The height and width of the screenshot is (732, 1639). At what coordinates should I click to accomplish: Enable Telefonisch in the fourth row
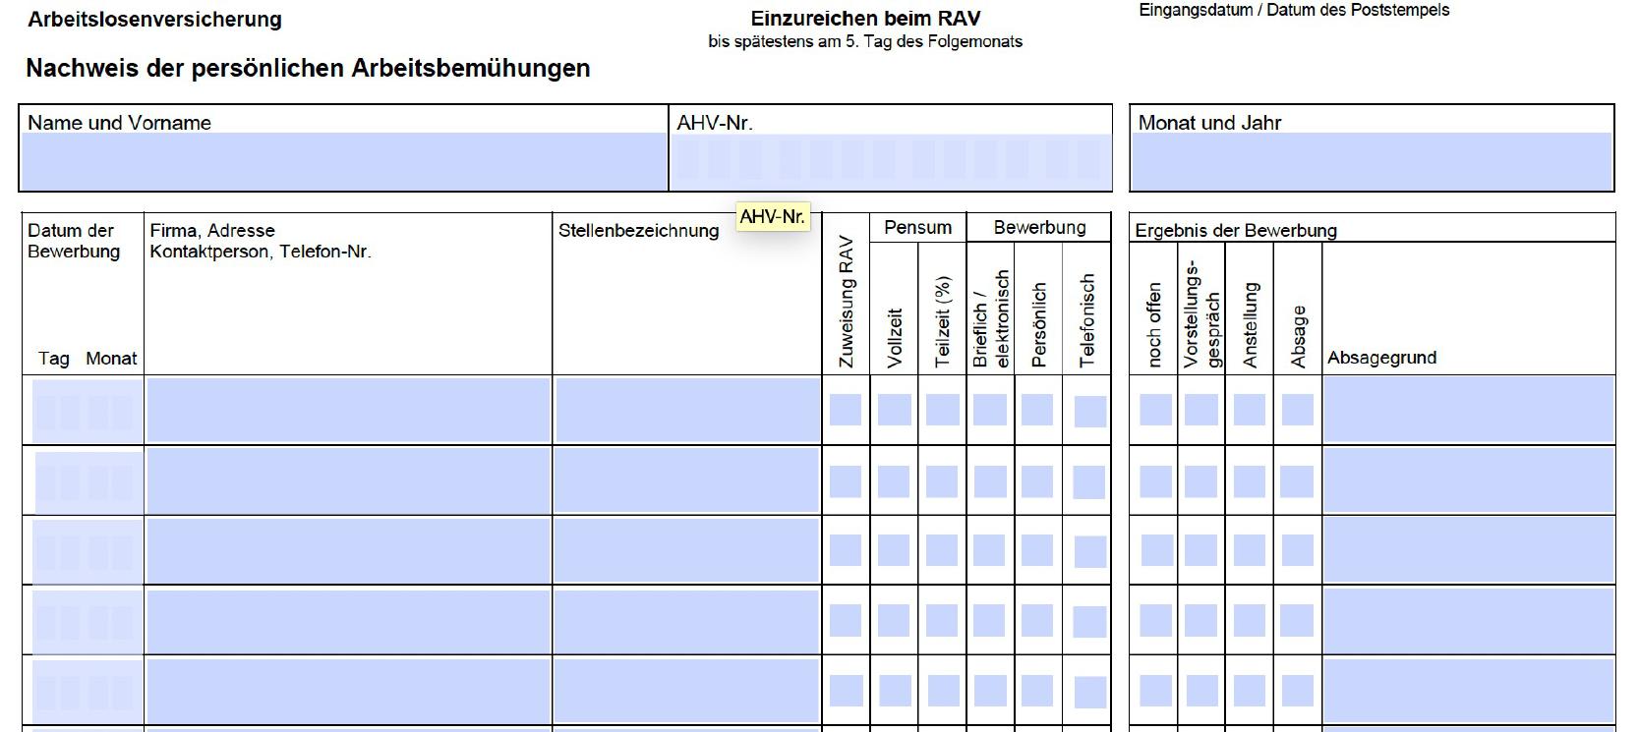click(1089, 622)
